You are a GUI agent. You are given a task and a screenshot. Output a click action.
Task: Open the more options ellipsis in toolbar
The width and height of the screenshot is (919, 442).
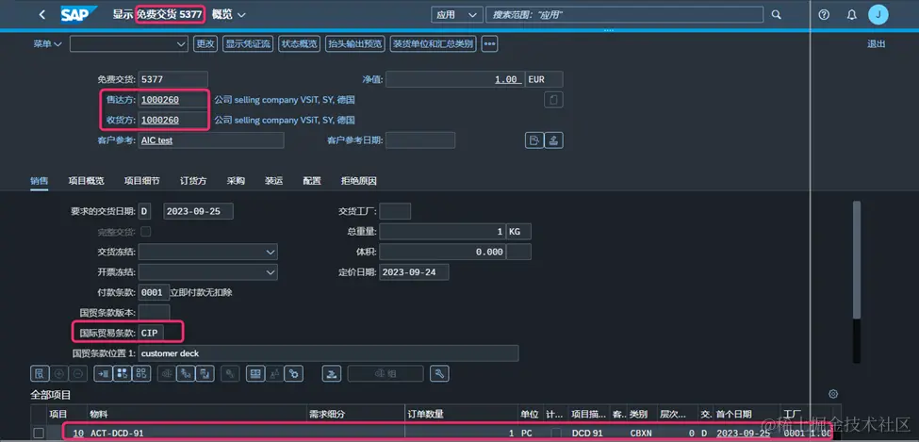click(x=489, y=44)
